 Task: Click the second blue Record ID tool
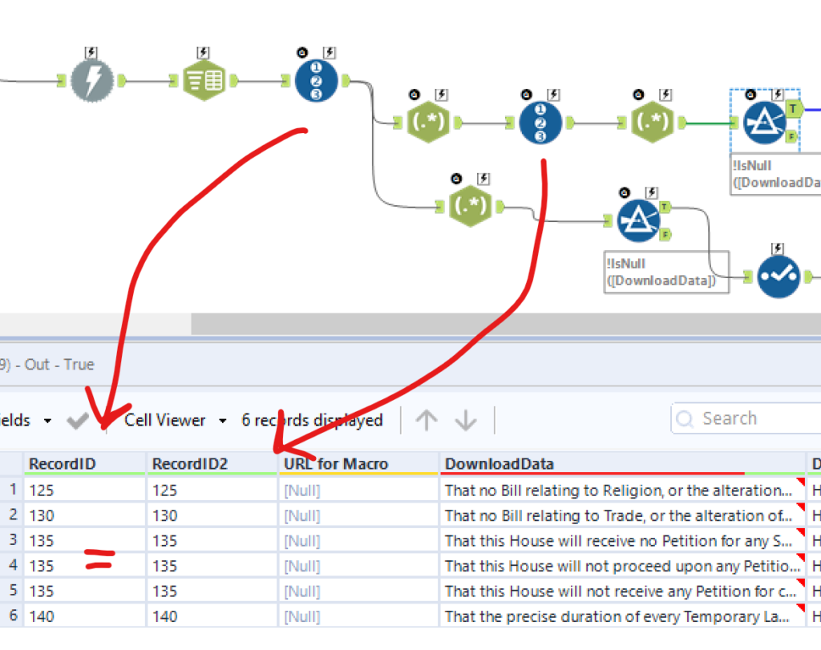[x=540, y=123]
